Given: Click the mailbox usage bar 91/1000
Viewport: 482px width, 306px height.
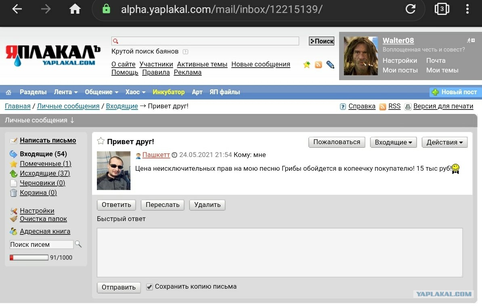Looking at the screenshot, I should point(29,258).
